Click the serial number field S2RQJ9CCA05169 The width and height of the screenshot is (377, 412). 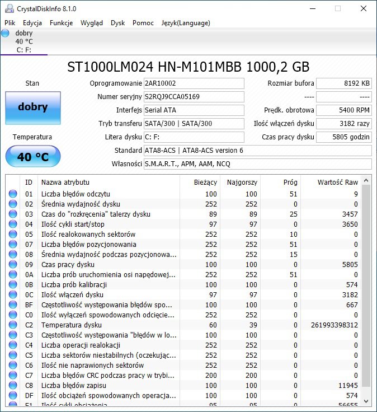click(194, 97)
